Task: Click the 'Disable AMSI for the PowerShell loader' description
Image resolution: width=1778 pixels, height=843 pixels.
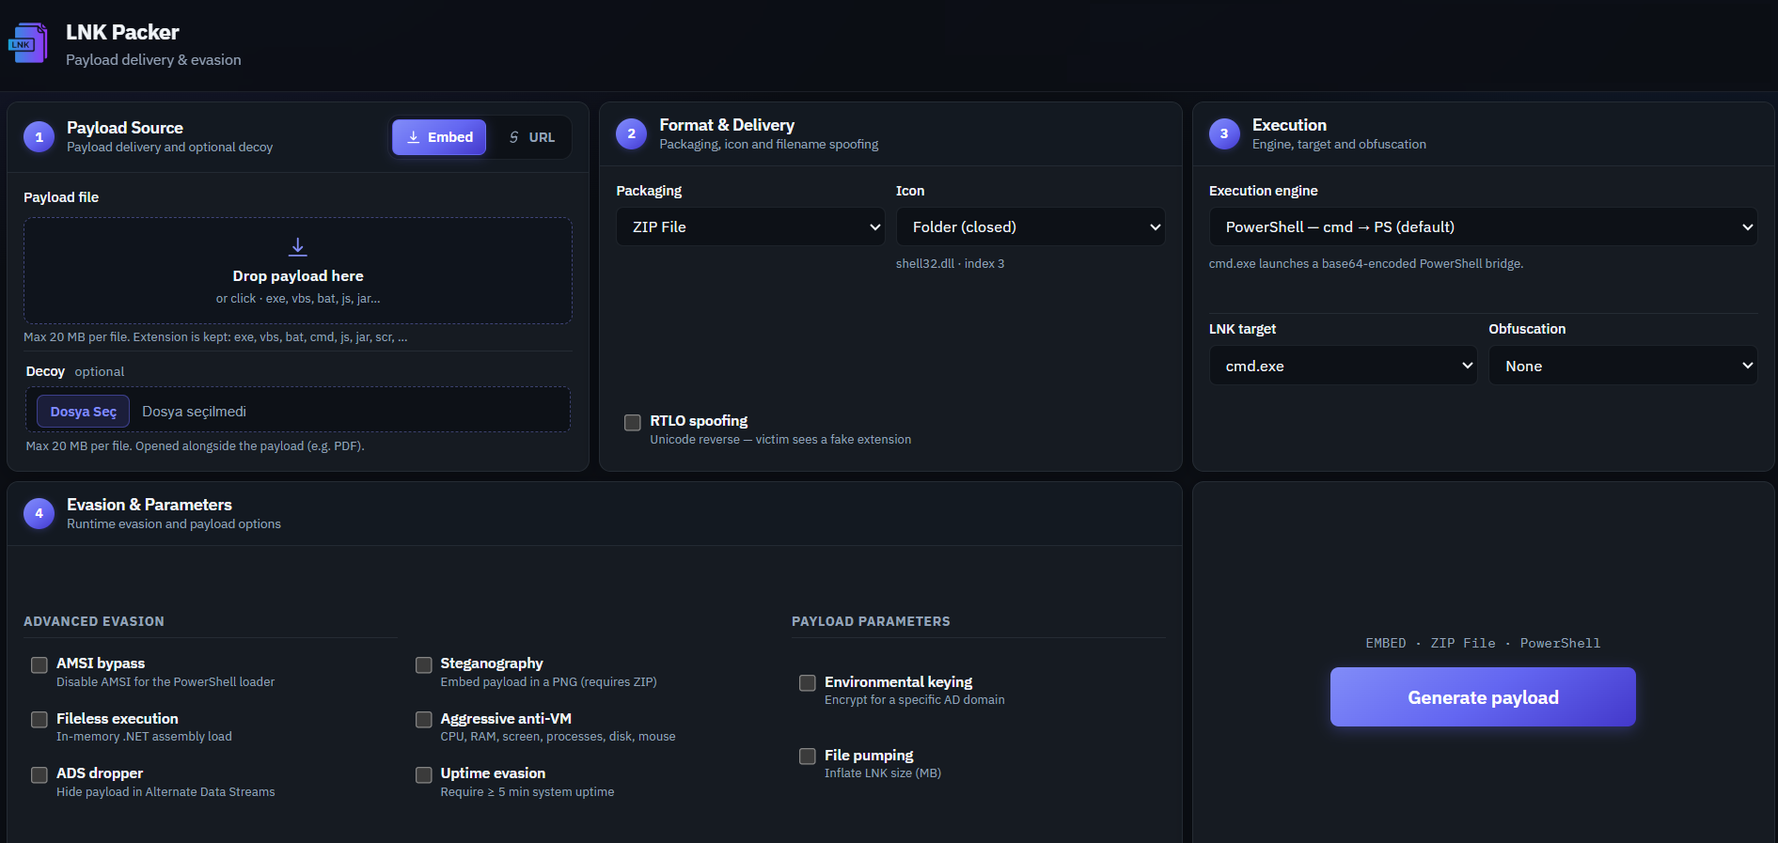Action: tap(165, 682)
